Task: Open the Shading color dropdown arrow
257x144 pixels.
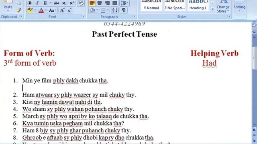Action: pyautogui.click(x=97, y=10)
